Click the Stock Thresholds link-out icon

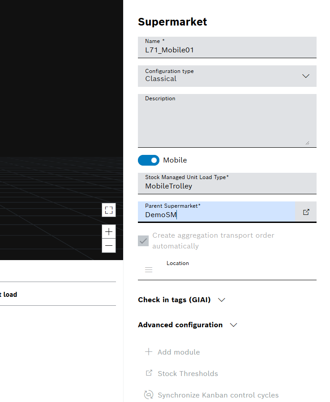(149, 373)
